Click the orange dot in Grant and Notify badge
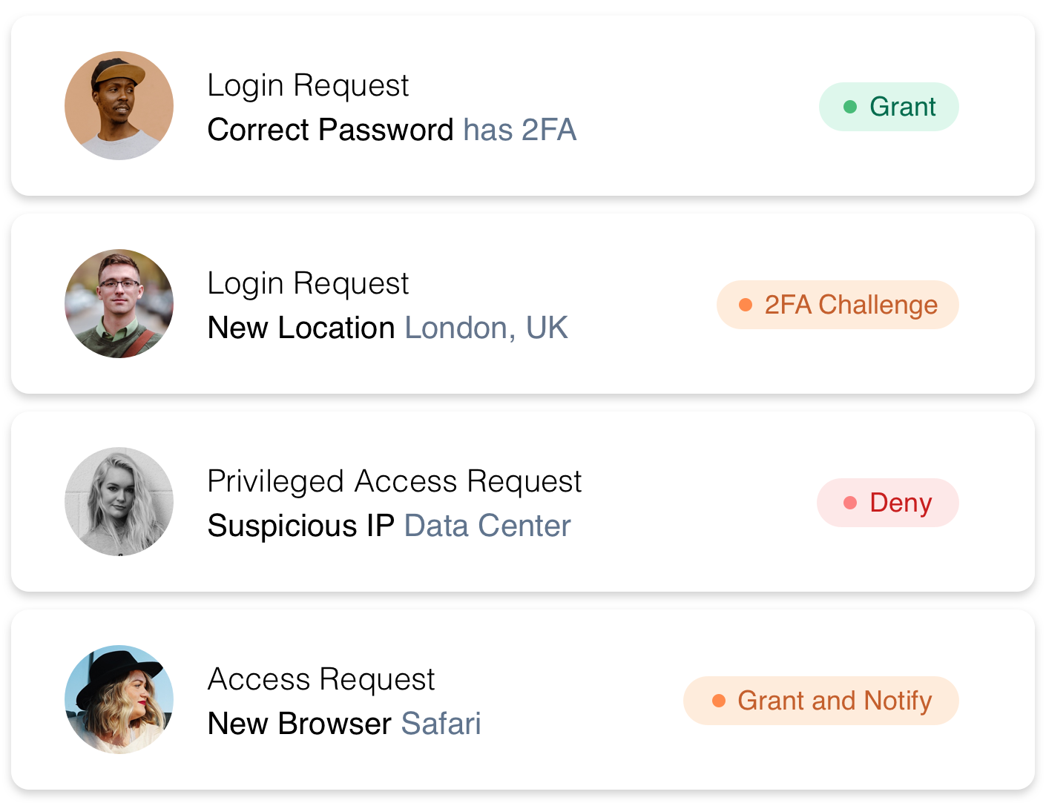Viewport: 1046px width, 803px height. point(718,701)
